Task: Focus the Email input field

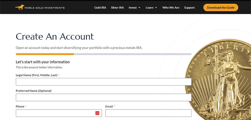Action: [148, 113]
